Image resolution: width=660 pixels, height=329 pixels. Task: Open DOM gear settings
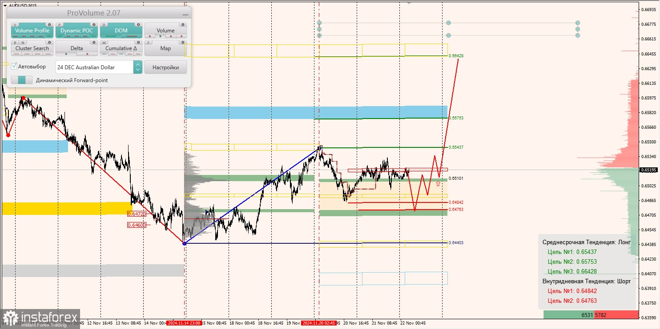click(138, 24)
